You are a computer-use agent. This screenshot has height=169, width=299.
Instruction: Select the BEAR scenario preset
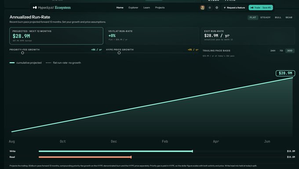pos(289,18)
